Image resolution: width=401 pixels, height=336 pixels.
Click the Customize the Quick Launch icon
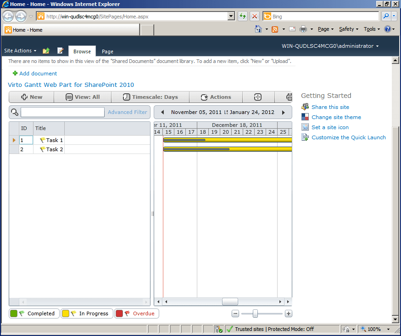(x=305, y=137)
